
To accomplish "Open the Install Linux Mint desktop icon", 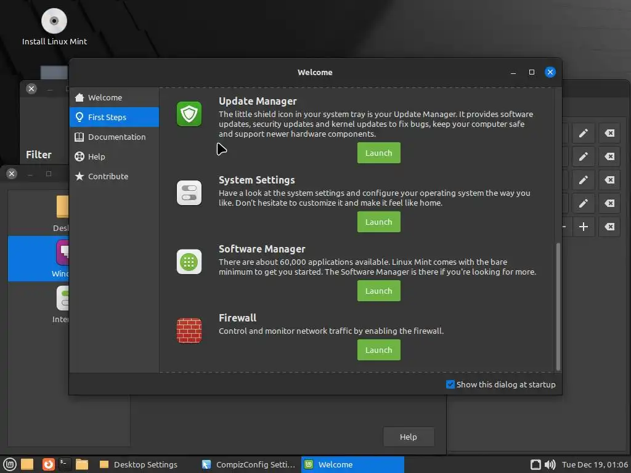I will click(54, 27).
